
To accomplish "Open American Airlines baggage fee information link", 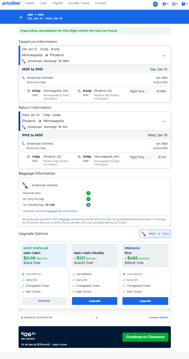I will (x=50, y=211).
